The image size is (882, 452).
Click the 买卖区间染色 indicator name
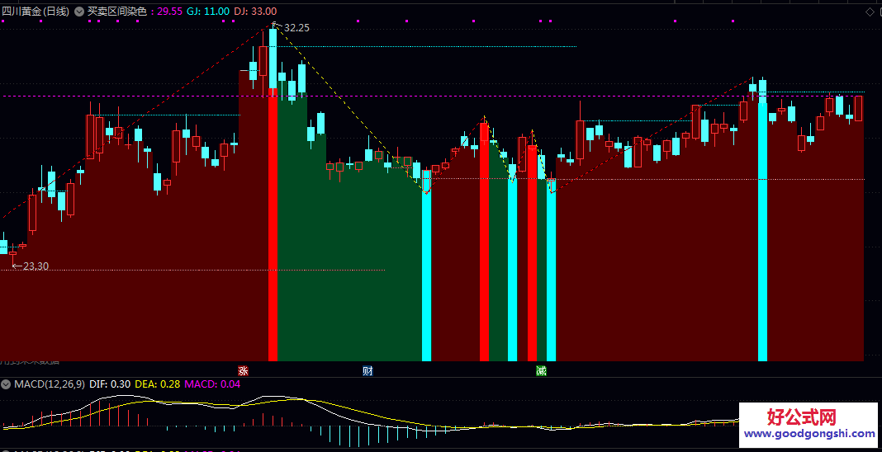click(x=117, y=12)
